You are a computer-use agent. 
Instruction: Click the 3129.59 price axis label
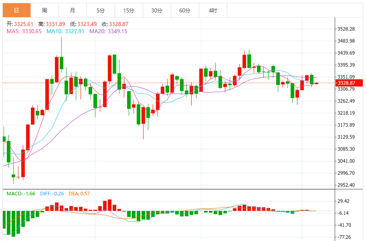tap(346, 137)
